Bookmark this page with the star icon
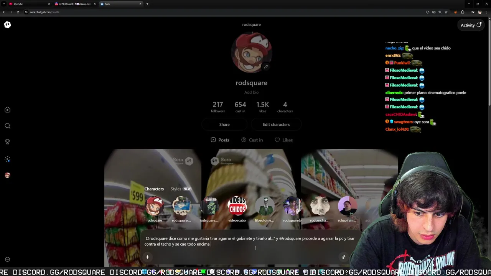The image size is (491, 276). [446, 12]
